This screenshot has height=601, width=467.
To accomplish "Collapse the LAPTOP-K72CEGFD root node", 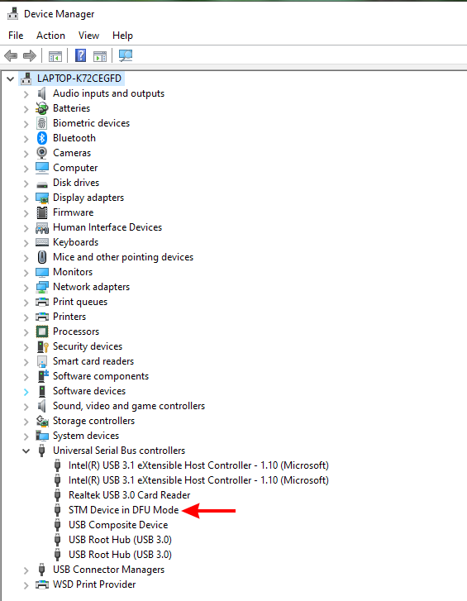I will click(11, 79).
